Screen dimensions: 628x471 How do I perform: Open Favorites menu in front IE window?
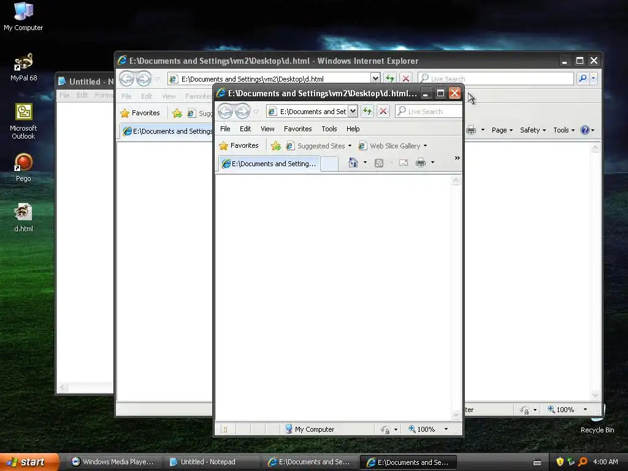point(297,129)
